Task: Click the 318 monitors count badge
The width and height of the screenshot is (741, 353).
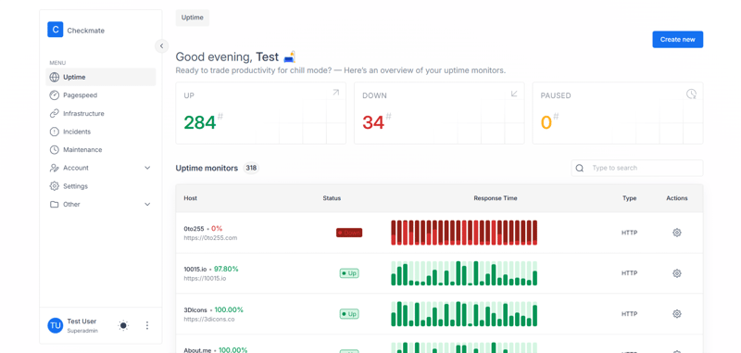Action: coord(251,168)
